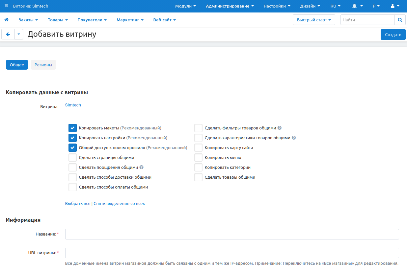Open the user account icon menu
Image resolution: width=407 pixels, height=271 pixels.
point(393,6)
